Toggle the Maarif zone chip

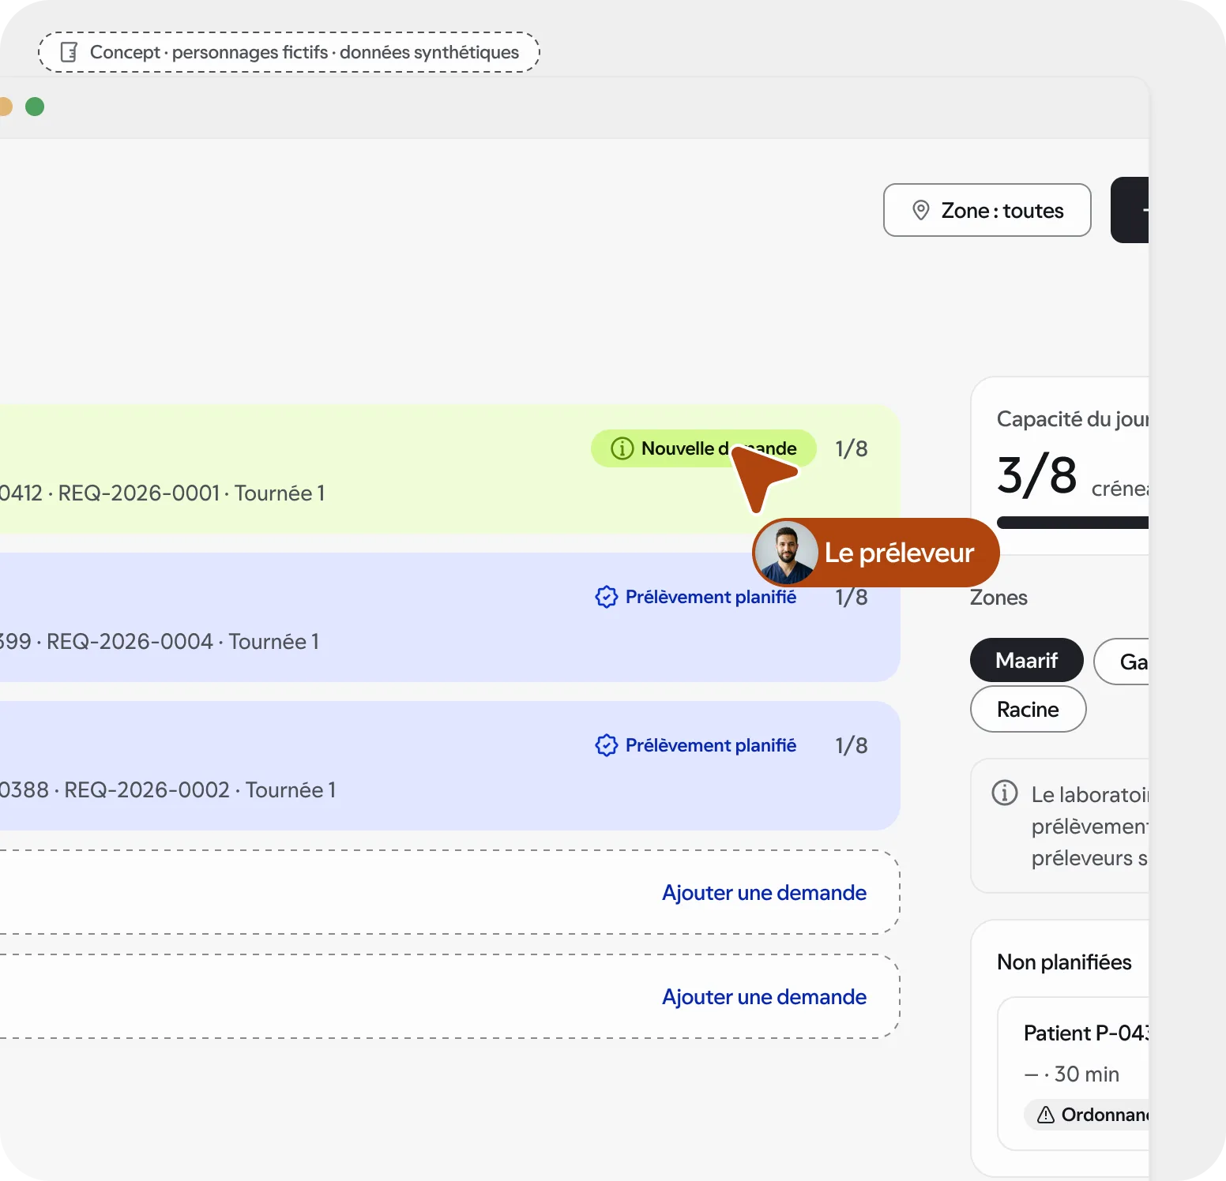1026,660
